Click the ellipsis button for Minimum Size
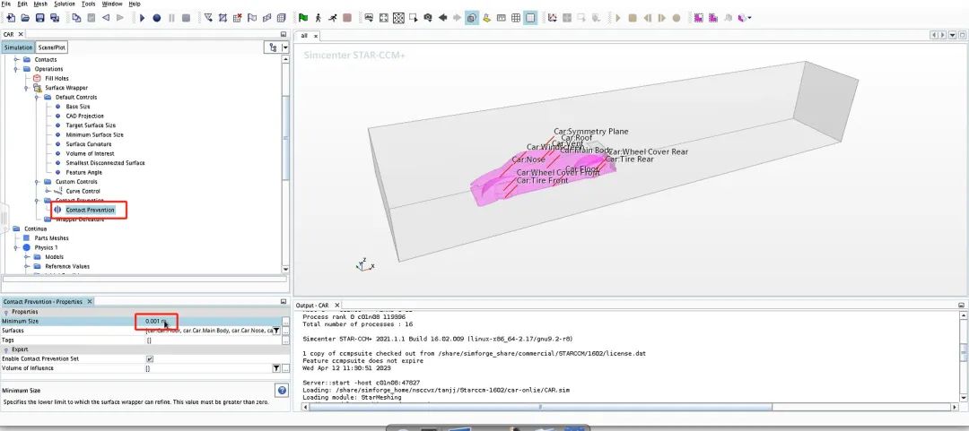 [x=285, y=322]
